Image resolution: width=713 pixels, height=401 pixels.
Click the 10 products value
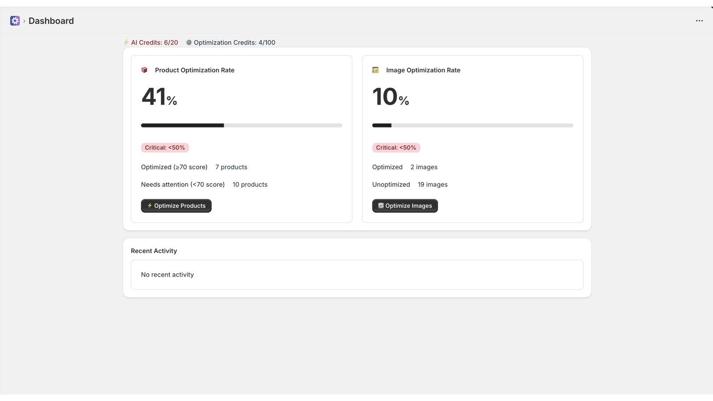click(250, 184)
